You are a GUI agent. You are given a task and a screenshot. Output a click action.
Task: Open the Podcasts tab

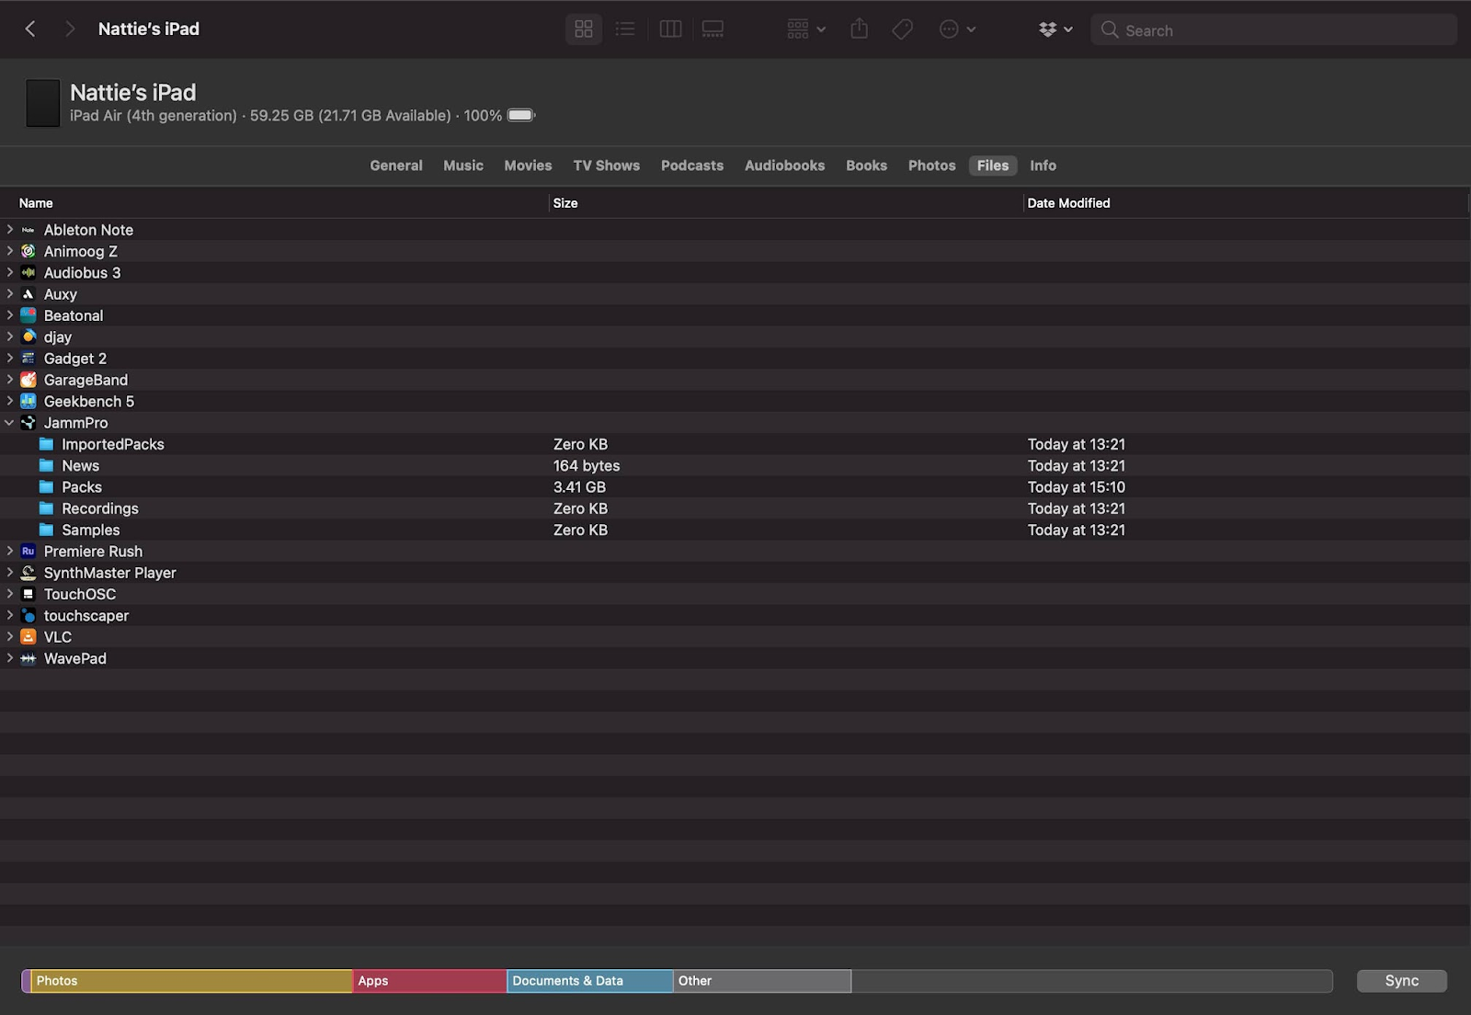coord(692,165)
